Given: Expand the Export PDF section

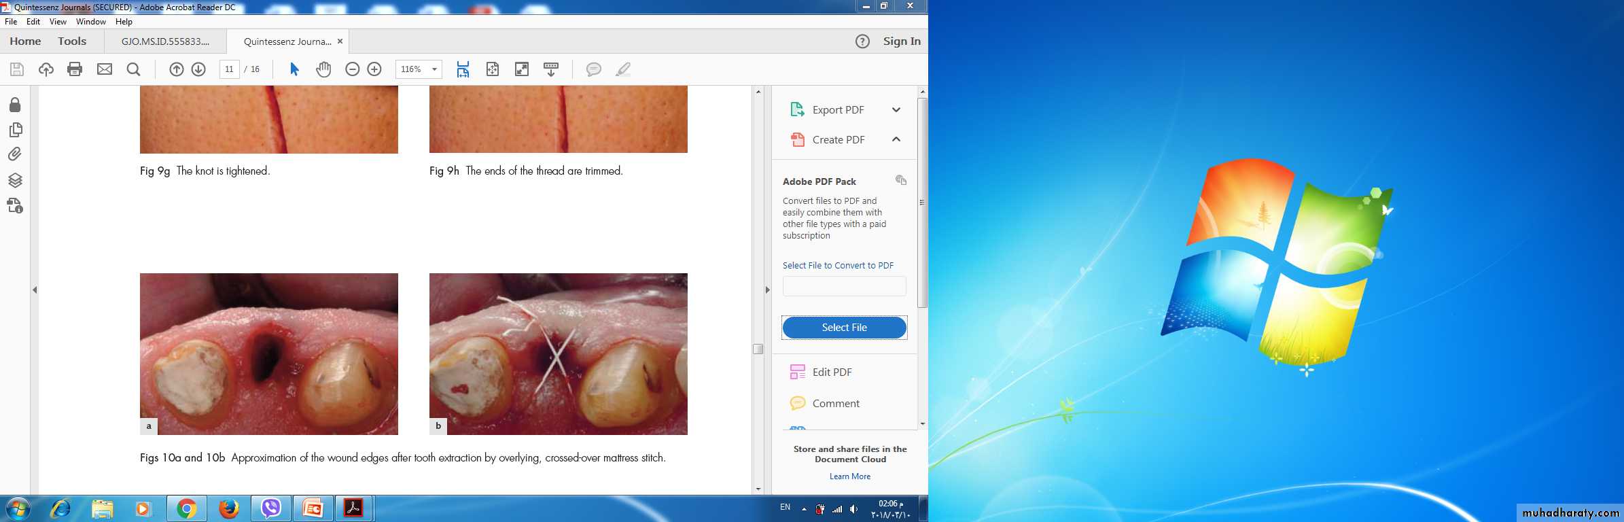Looking at the screenshot, I should (896, 110).
